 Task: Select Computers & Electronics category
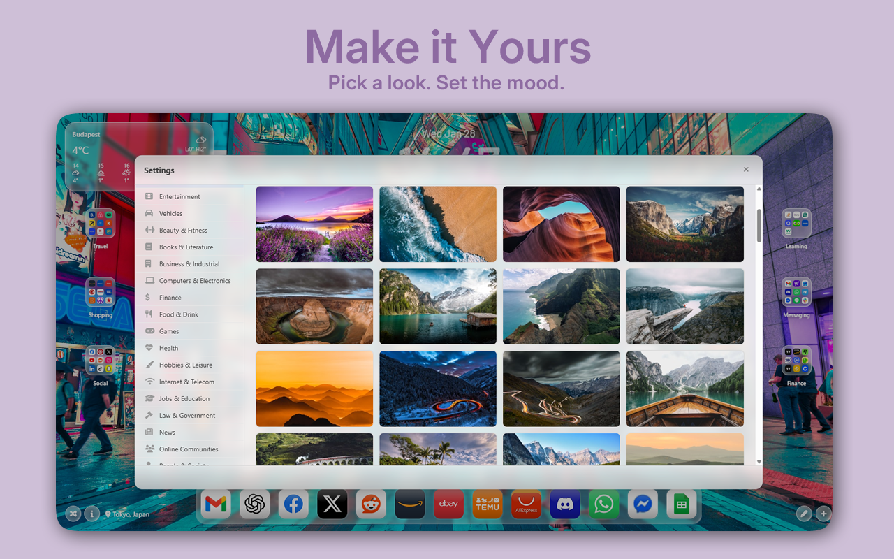point(190,280)
